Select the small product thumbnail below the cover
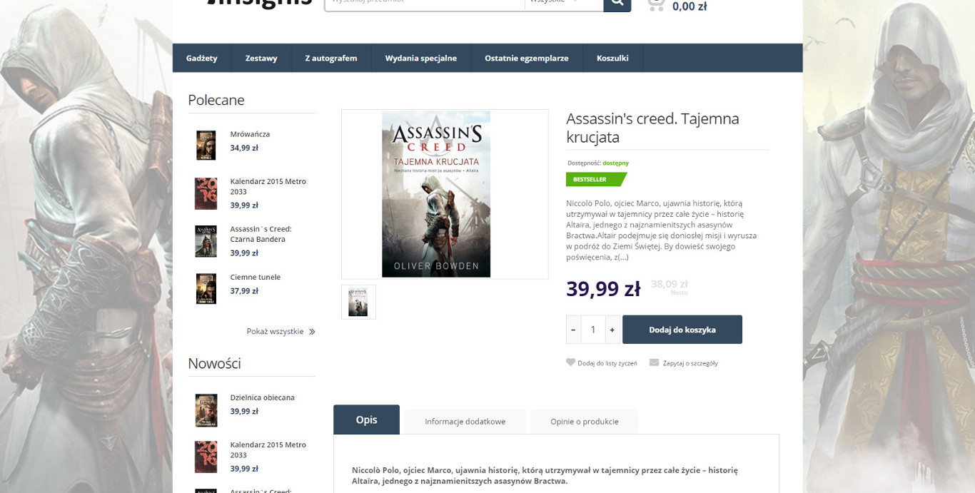The width and height of the screenshot is (975, 493). (358, 302)
